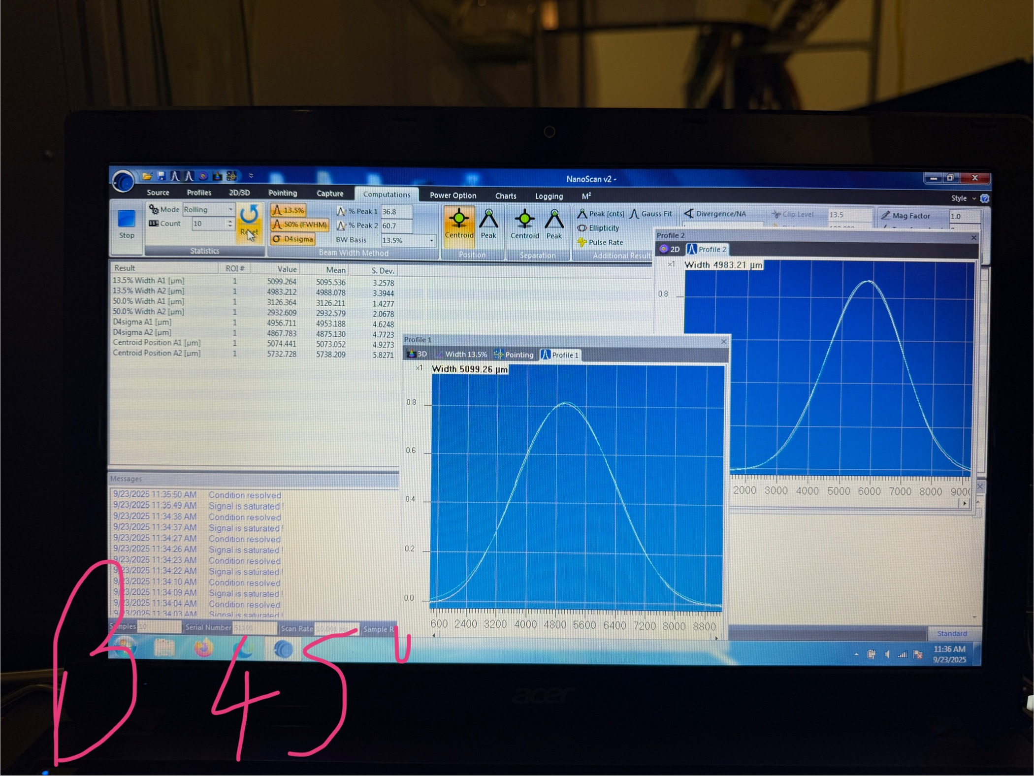The height and width of the screenshot is (776, 1034).
Task: Click the open folder icon in quick access toolbar
Action: pos(147,176)
